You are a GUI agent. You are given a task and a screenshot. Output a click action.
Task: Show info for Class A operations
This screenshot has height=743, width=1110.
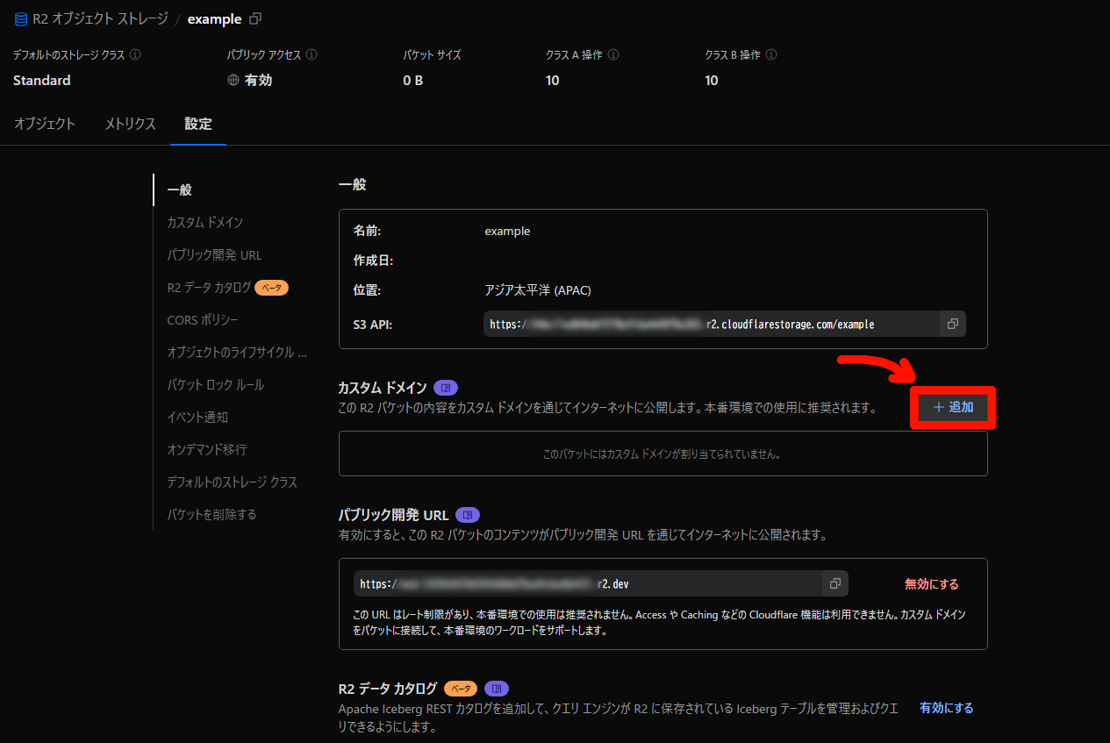[613, 54]
